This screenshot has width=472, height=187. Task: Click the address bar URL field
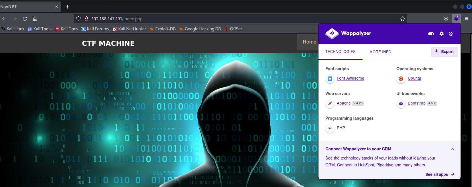click(241, 19)
